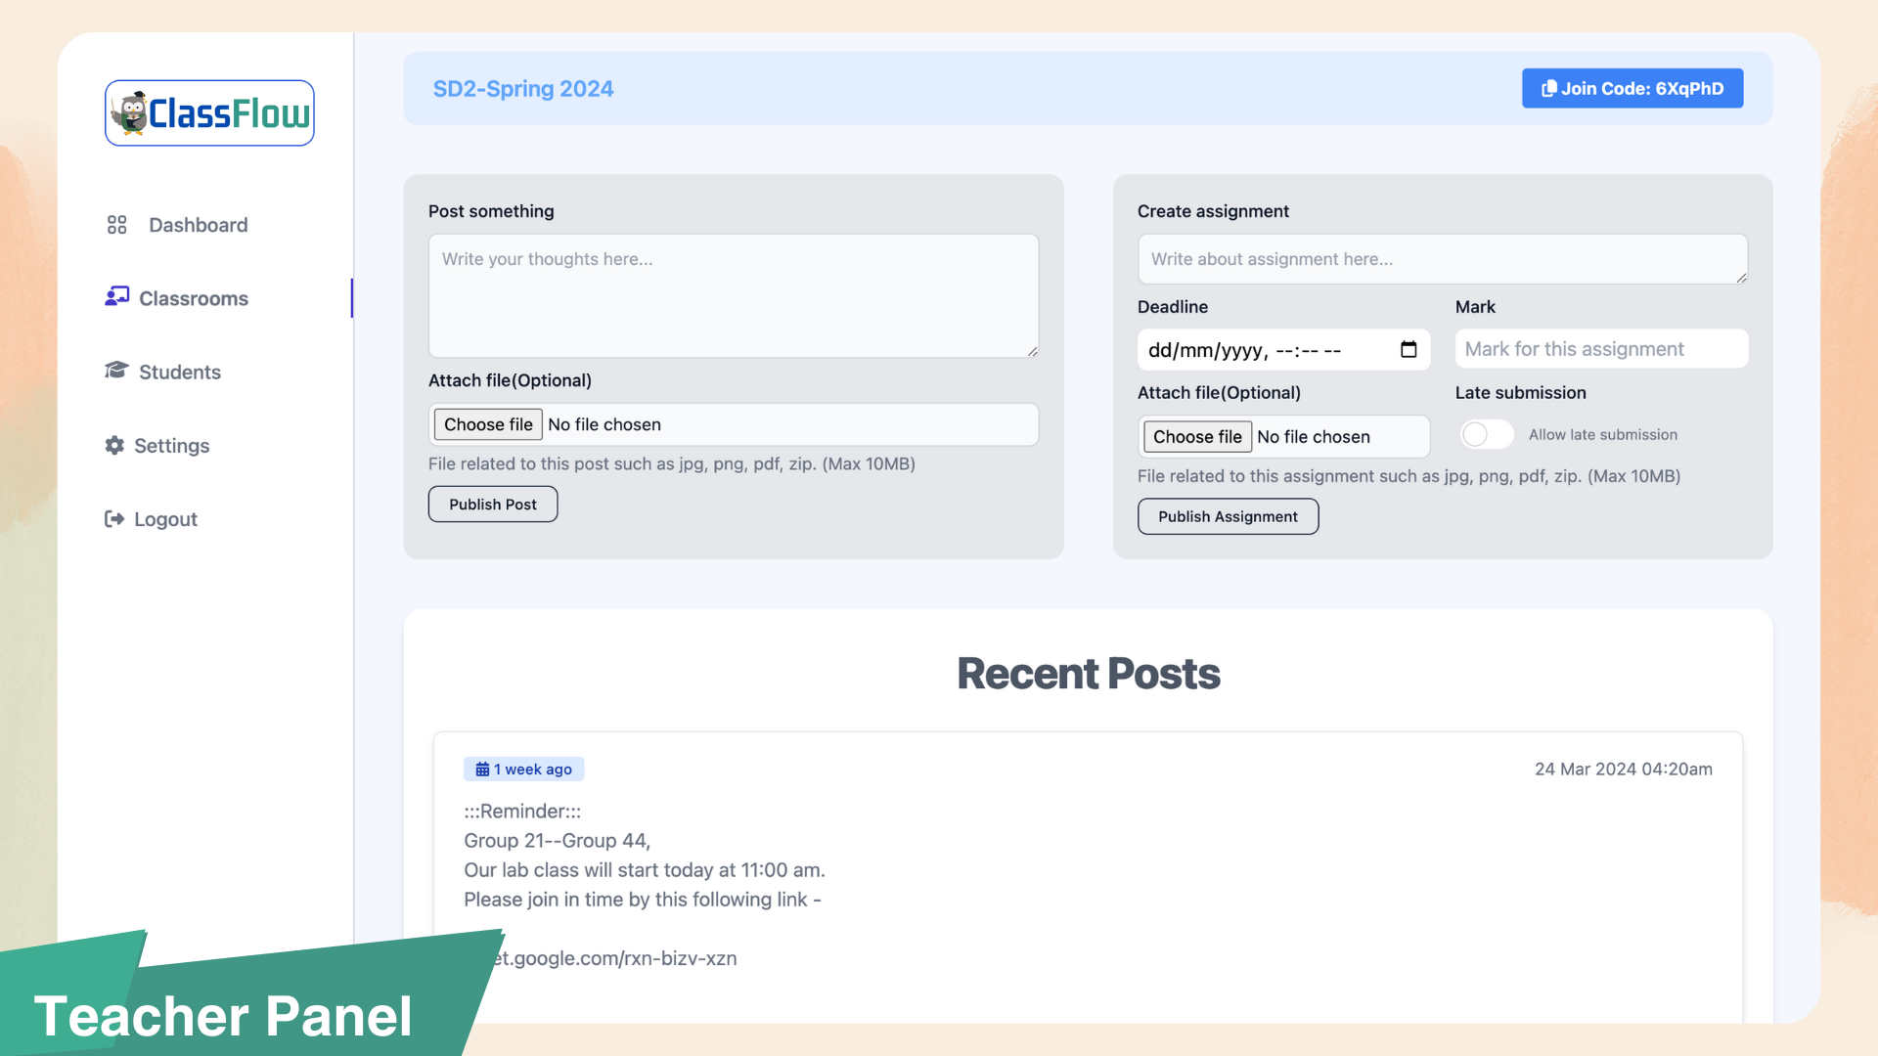Click 'Our lab class will start today' line
The height and width of the screenshot is (1056, 1878).
pyautogui.click(x=645, y=870)
